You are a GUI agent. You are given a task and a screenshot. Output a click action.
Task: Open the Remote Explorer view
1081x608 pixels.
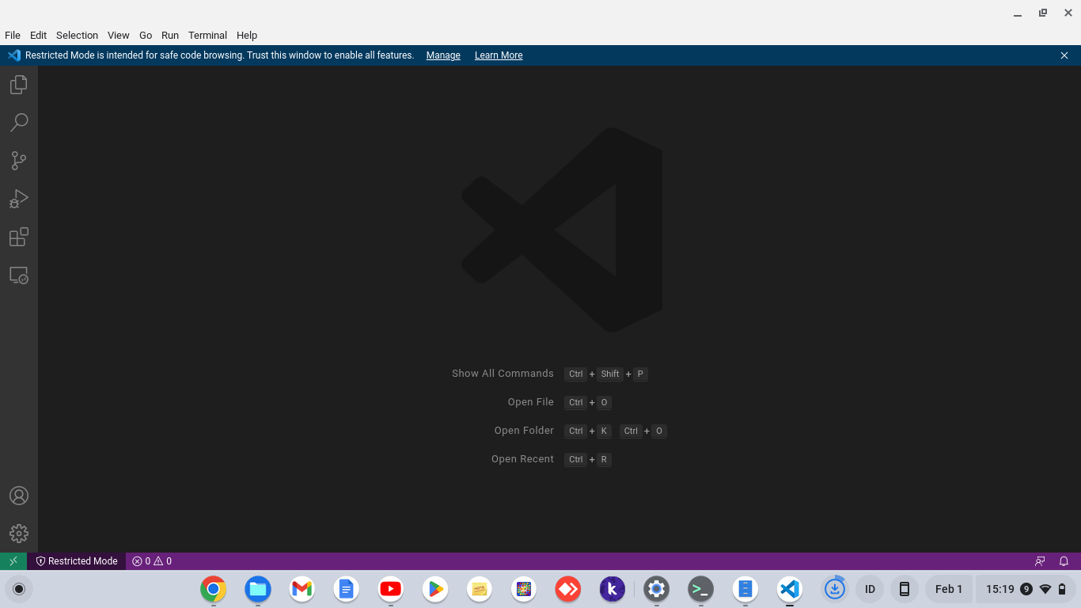(x=19, y=275)
